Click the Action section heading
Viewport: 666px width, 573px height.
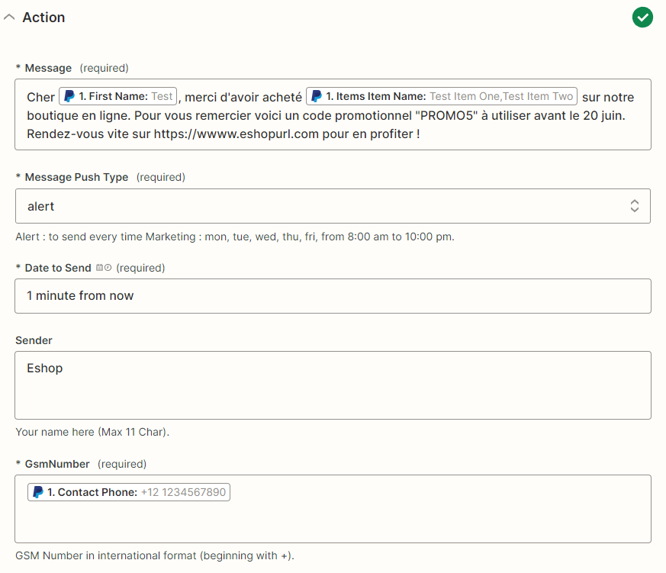tap(43, 18)
